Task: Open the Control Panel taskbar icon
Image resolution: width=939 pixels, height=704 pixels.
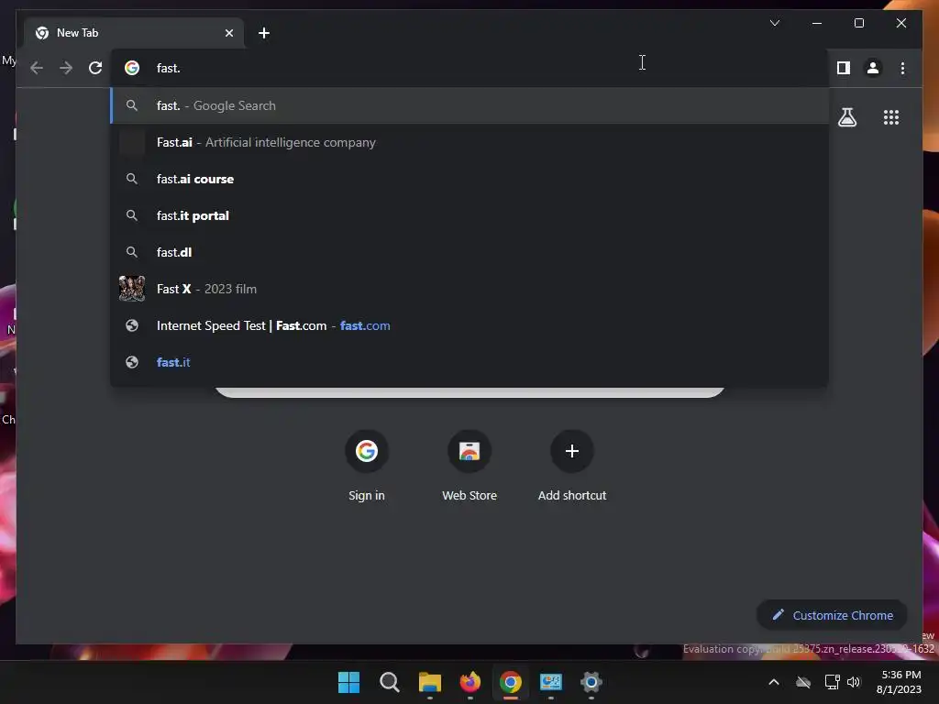Action: (x=551, y=682)
